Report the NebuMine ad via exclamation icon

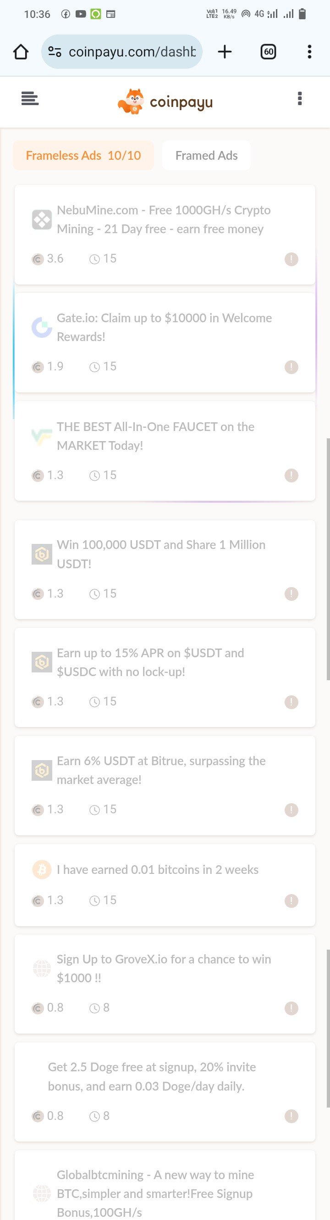coord(291,259)
